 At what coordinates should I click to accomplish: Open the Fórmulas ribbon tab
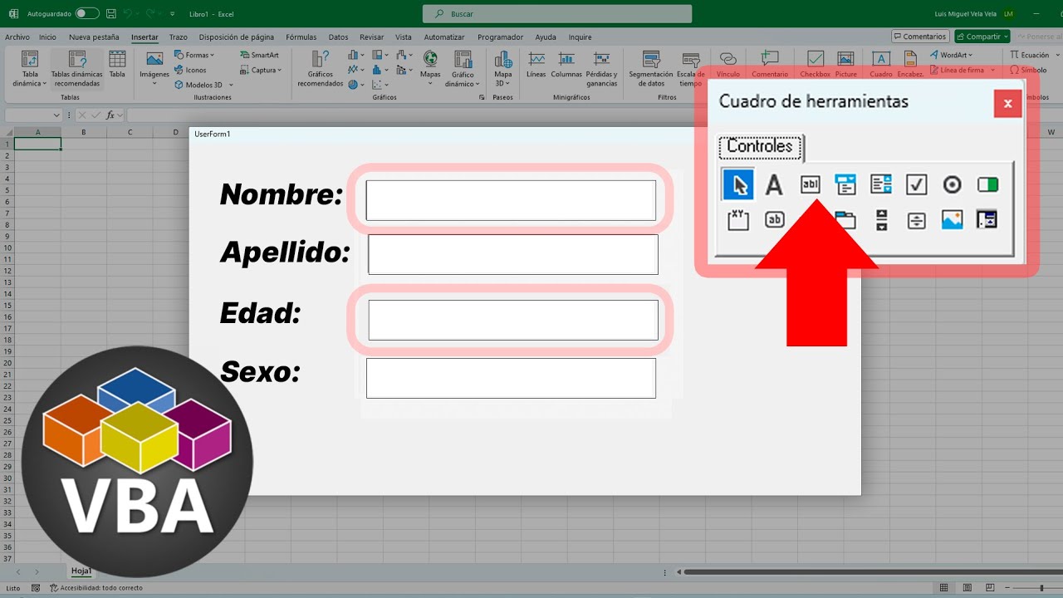click(x=301, y=37)
